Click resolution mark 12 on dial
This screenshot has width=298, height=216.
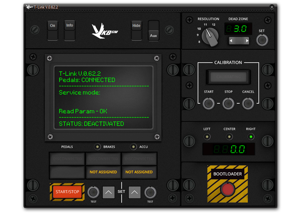pos(214,25)
